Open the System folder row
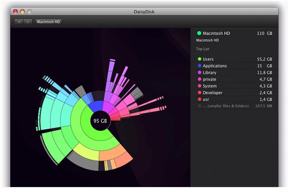The width and height of the screenshot is (289, 188). pyautogui.click(x=235, y=86)
